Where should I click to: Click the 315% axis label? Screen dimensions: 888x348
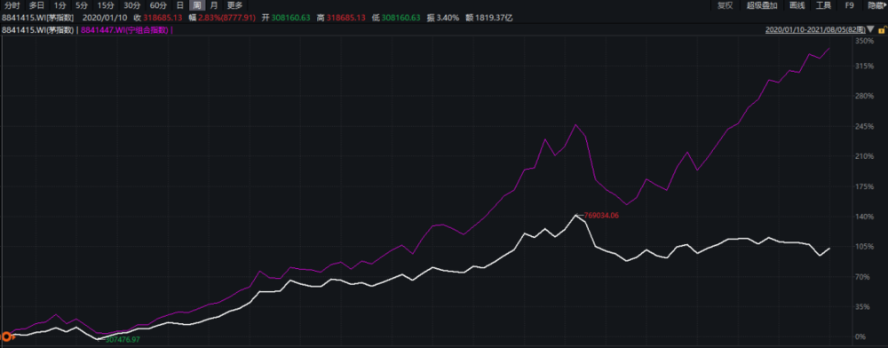(864, 67)
